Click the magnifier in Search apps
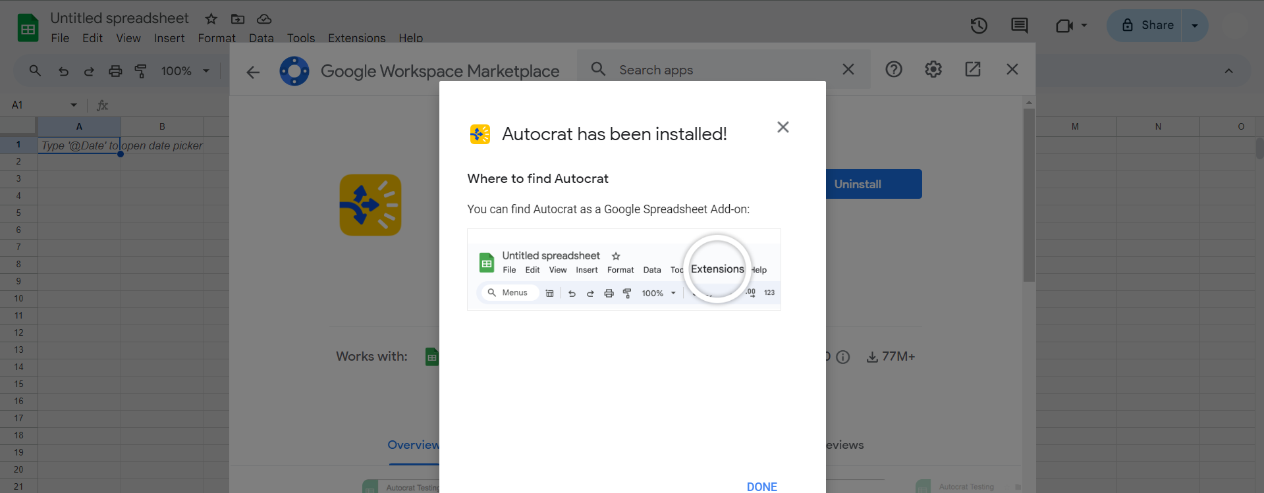The height and width of the screenshot is (493, 1264). pos(598,69)
